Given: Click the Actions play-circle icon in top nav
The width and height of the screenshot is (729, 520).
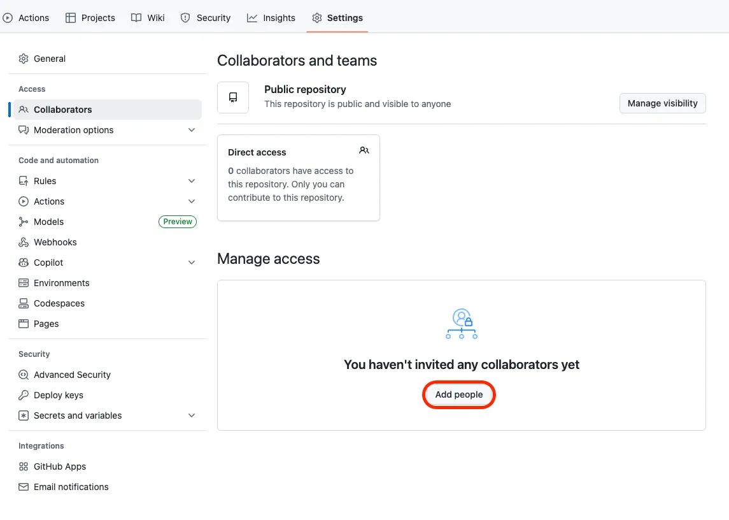Looking at the screenshot, I should [8, 18].
